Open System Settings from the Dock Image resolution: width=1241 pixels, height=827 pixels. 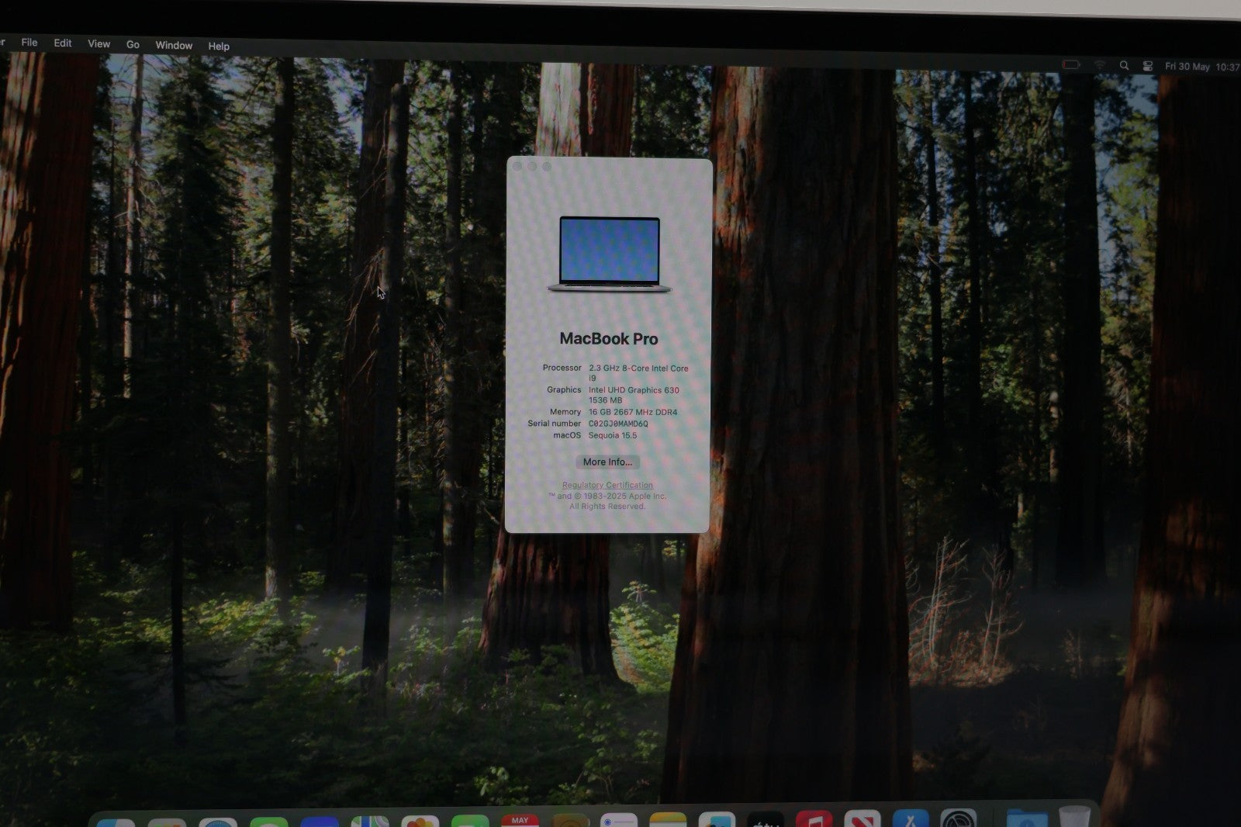[x=959, y=818]
